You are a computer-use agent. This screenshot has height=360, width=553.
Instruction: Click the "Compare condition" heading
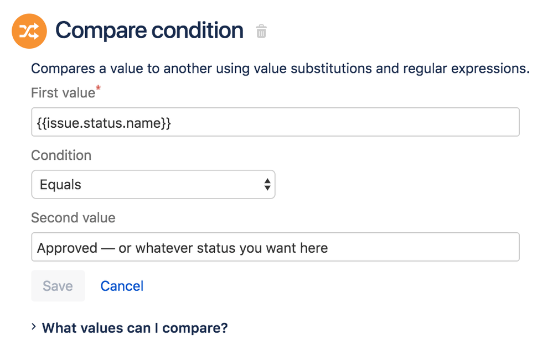click(x=149, y=30)
